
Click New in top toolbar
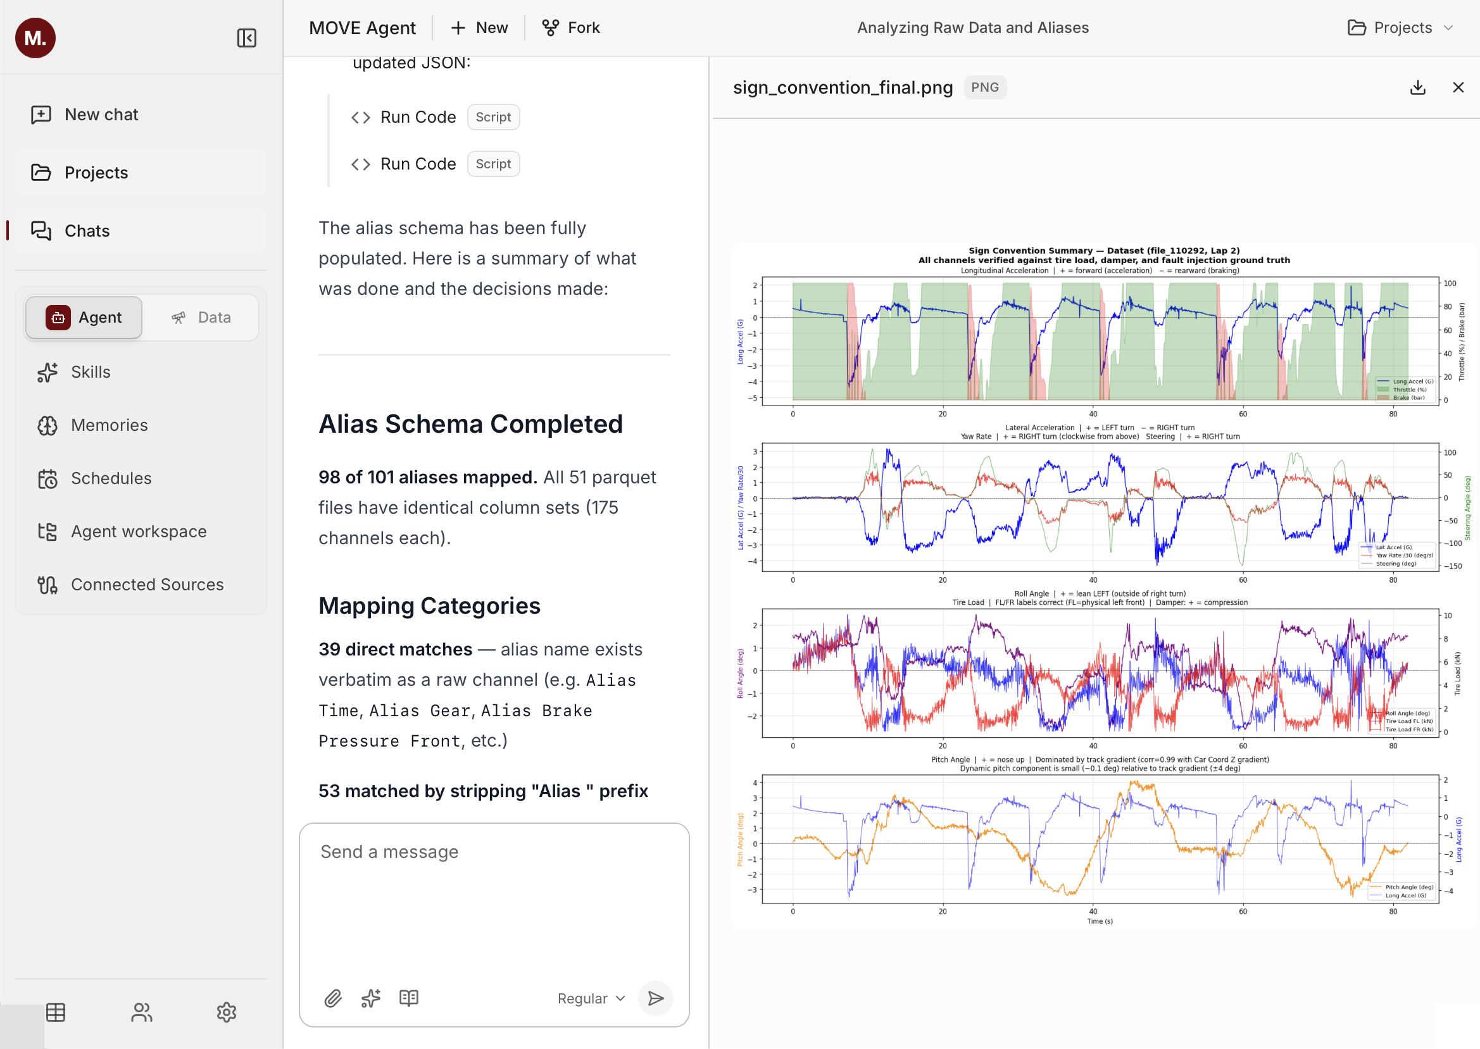click(x=479, y=28)
